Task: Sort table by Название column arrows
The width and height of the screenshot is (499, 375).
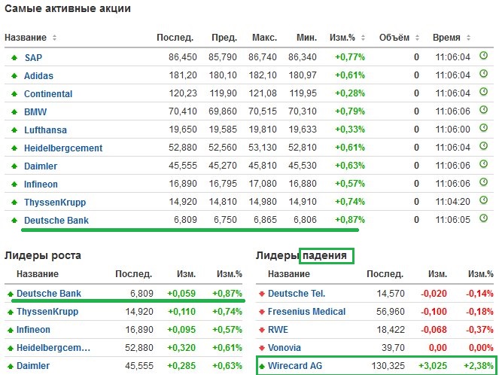Action: tap(54, 38)
